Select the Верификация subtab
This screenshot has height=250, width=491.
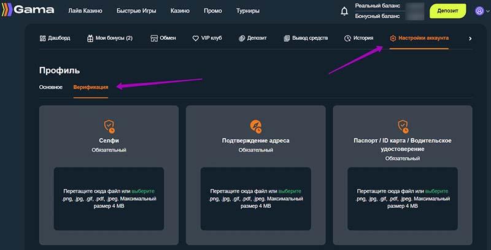pos(91,87)
